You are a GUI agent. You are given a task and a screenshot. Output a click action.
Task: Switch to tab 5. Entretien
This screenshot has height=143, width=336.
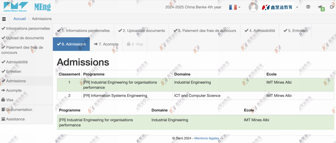point(295,30)
